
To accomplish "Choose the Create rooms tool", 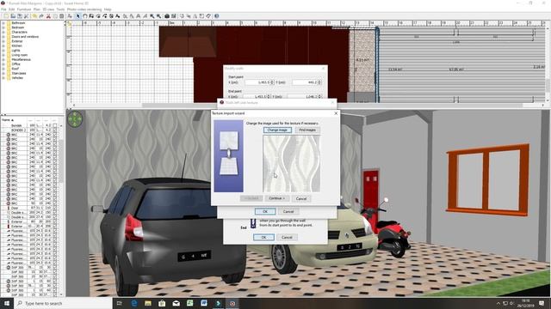I will pyautogui.click(x=98, y=16).
